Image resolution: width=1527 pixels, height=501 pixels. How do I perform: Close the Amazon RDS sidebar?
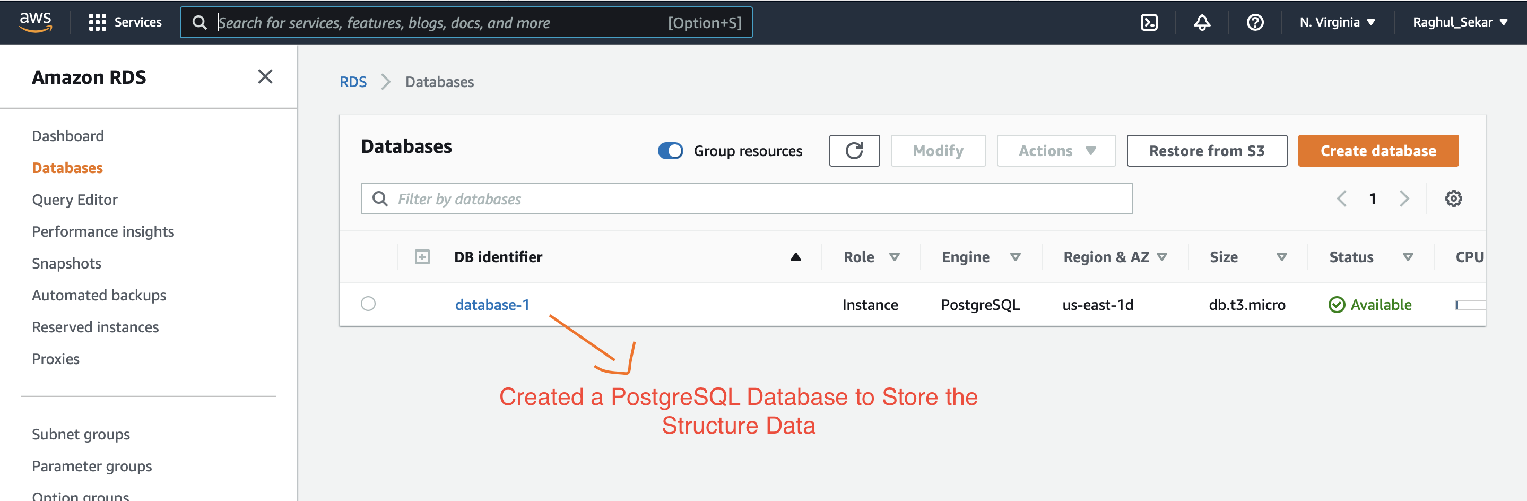click(x=265, y=76)
